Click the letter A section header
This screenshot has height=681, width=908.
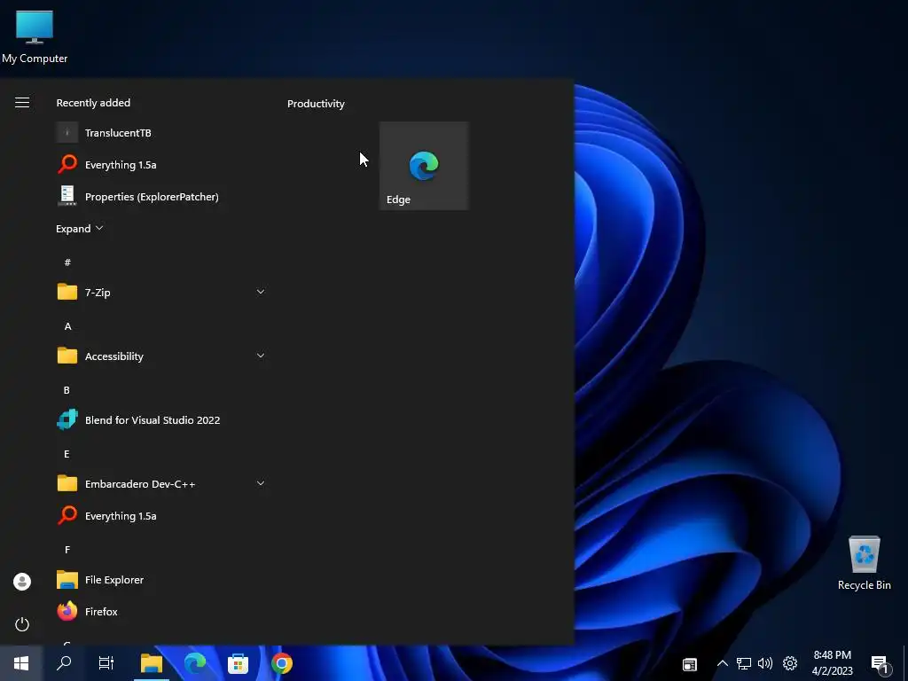click(x=67, y=326)
